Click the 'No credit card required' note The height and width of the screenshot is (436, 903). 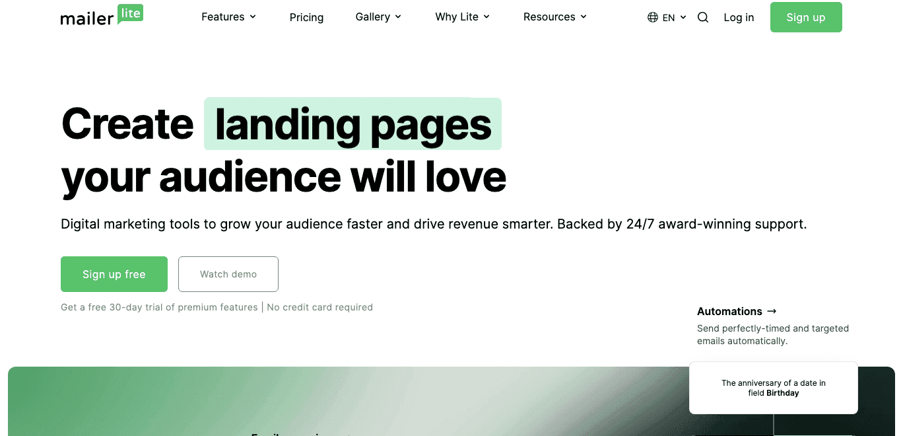[x=319, y=307]
